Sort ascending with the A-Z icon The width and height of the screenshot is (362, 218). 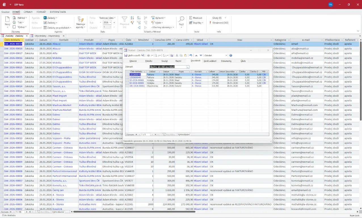tap(132, 18)
